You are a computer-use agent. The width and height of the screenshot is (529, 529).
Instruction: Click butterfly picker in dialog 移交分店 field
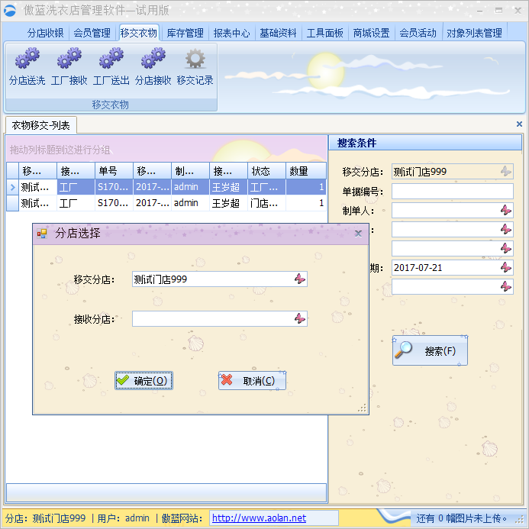tap(300, 279)
